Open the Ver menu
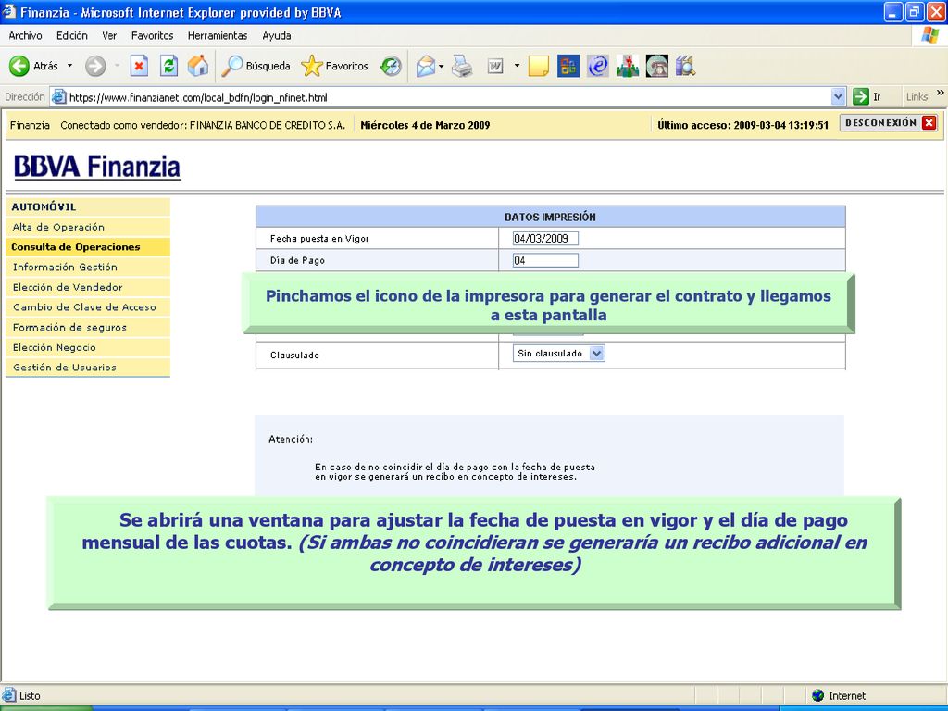The width and height of the screenshot is (948, 711). (x=109, y=36)
